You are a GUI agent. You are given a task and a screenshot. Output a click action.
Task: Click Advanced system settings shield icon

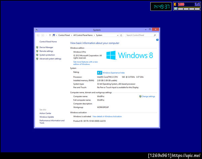click(x=37, y=59)
